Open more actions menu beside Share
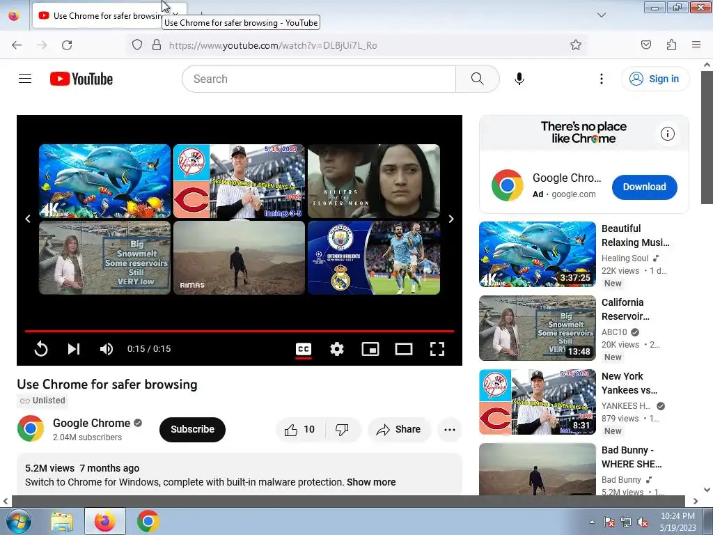 pyautogui.click(x=449, y=429)
